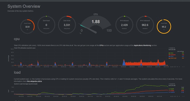Pan the load chart backward with rewind icon
This screenshot has width=190, height=101.
171,97
